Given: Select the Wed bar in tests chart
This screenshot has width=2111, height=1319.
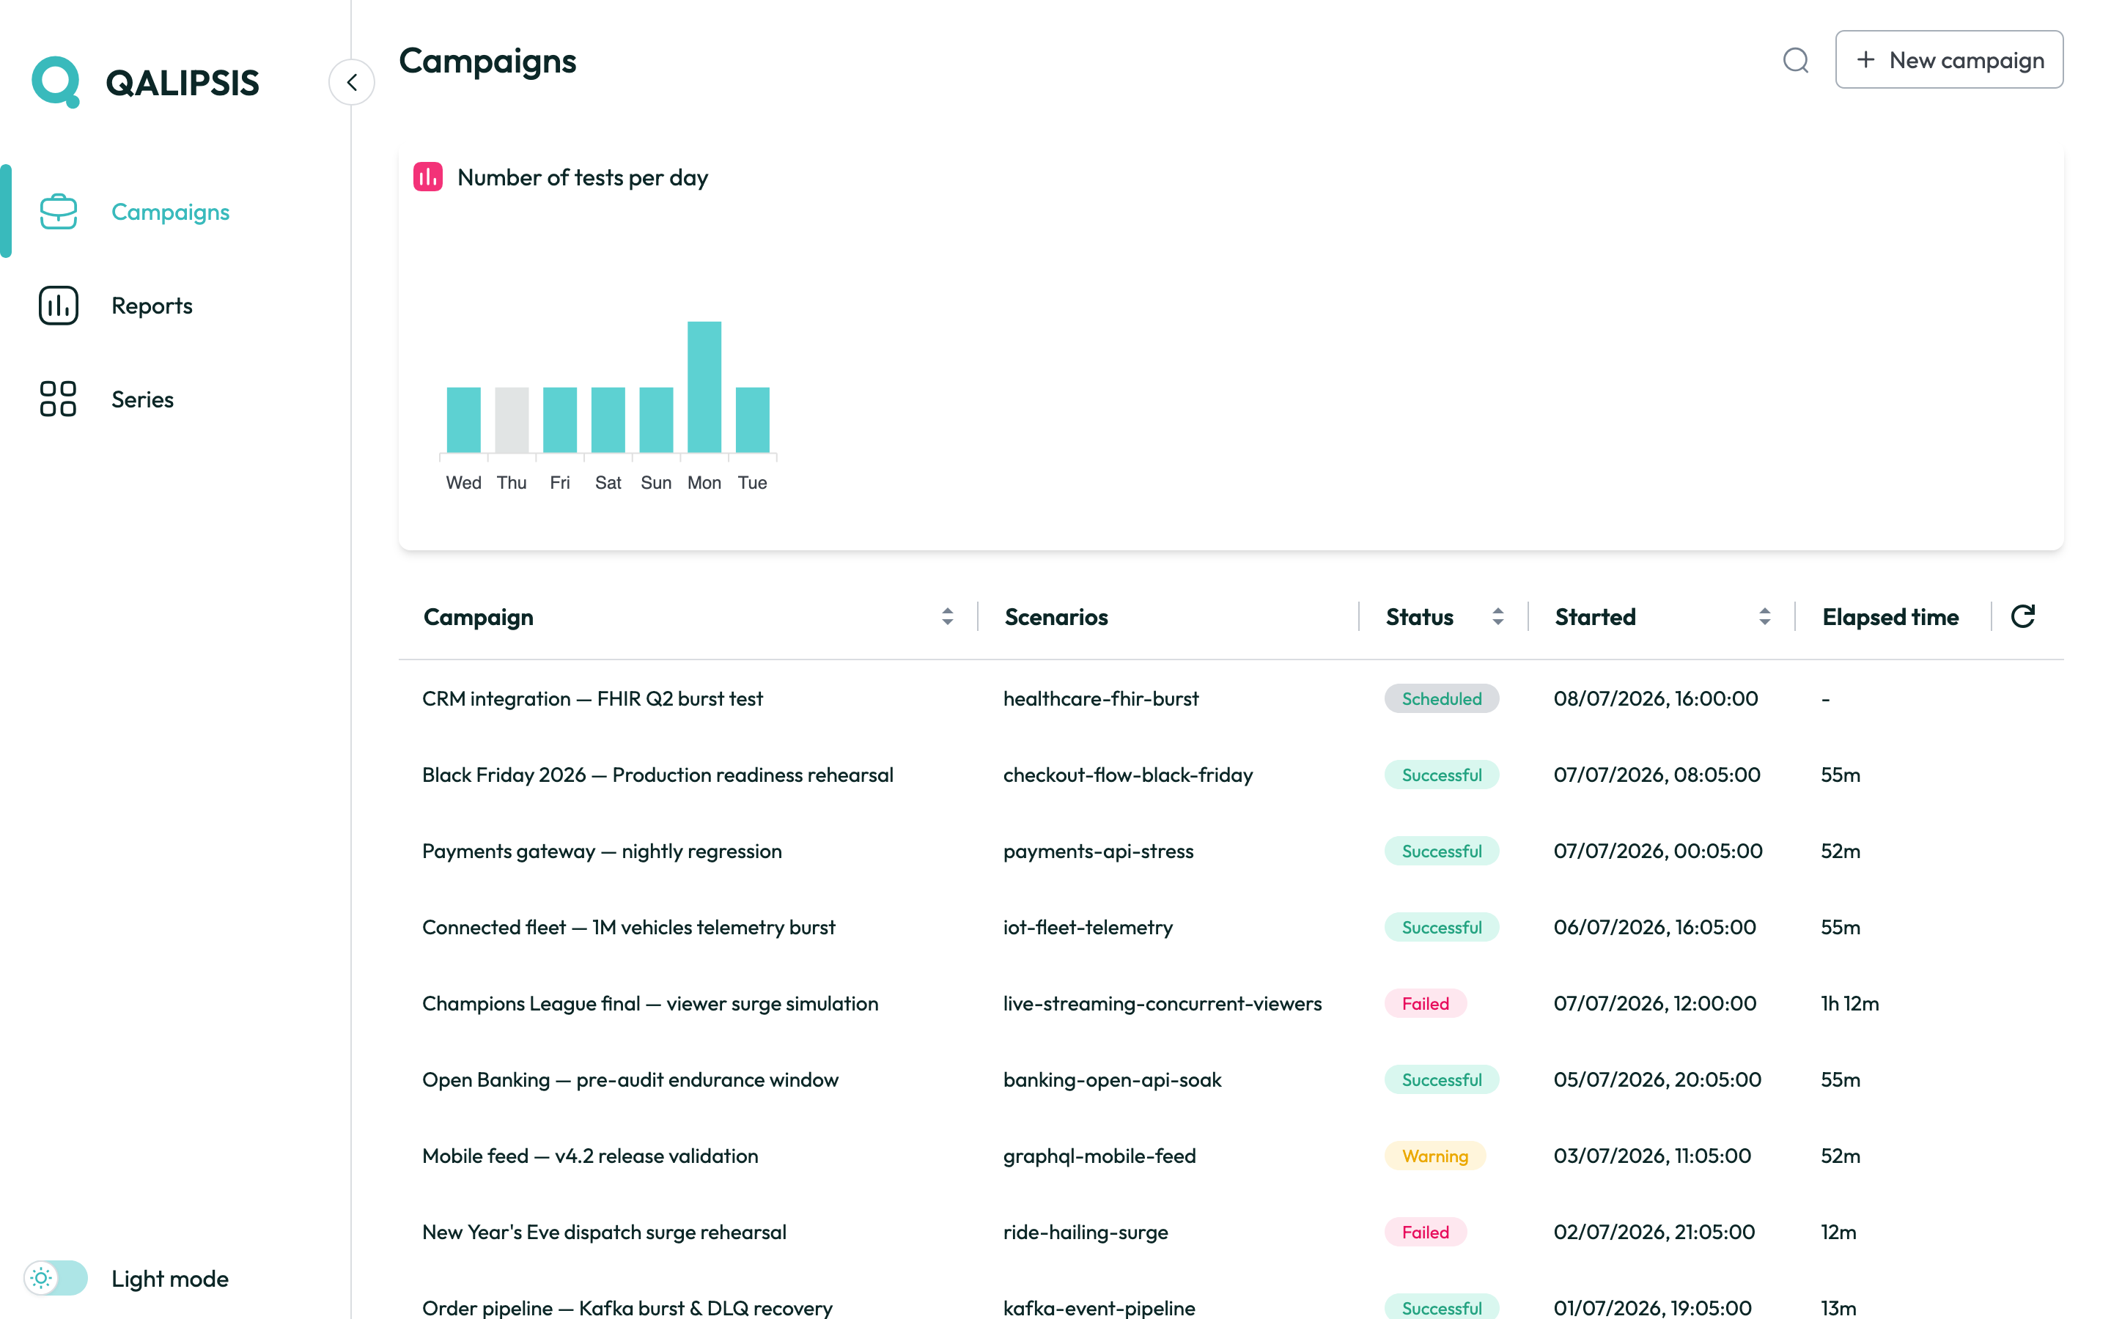Looking at the screenshot, I should 463,420.
